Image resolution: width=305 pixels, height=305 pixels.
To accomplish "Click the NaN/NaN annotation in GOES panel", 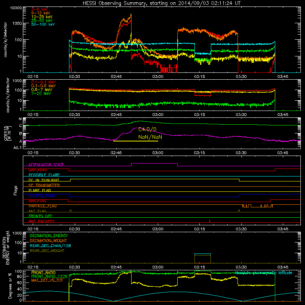I will click(x=150, y=137).
